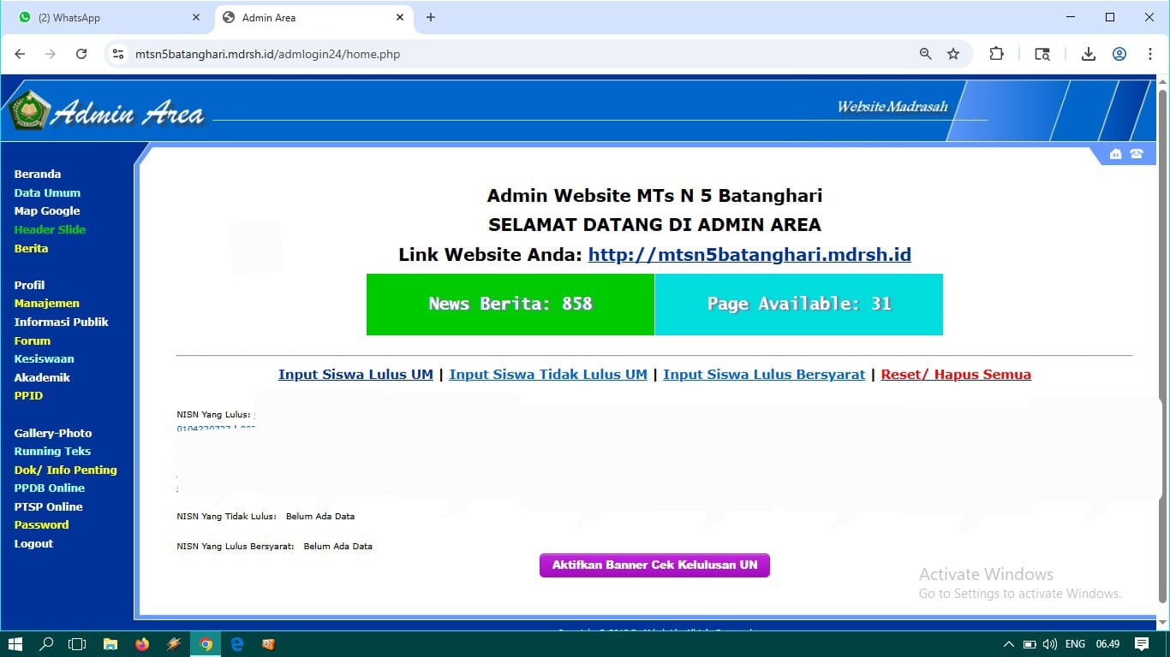Expand hidden icons in the system tray
Image resolution: width=1170 pixels, height=657 pixels.
tap(1008, 644)
